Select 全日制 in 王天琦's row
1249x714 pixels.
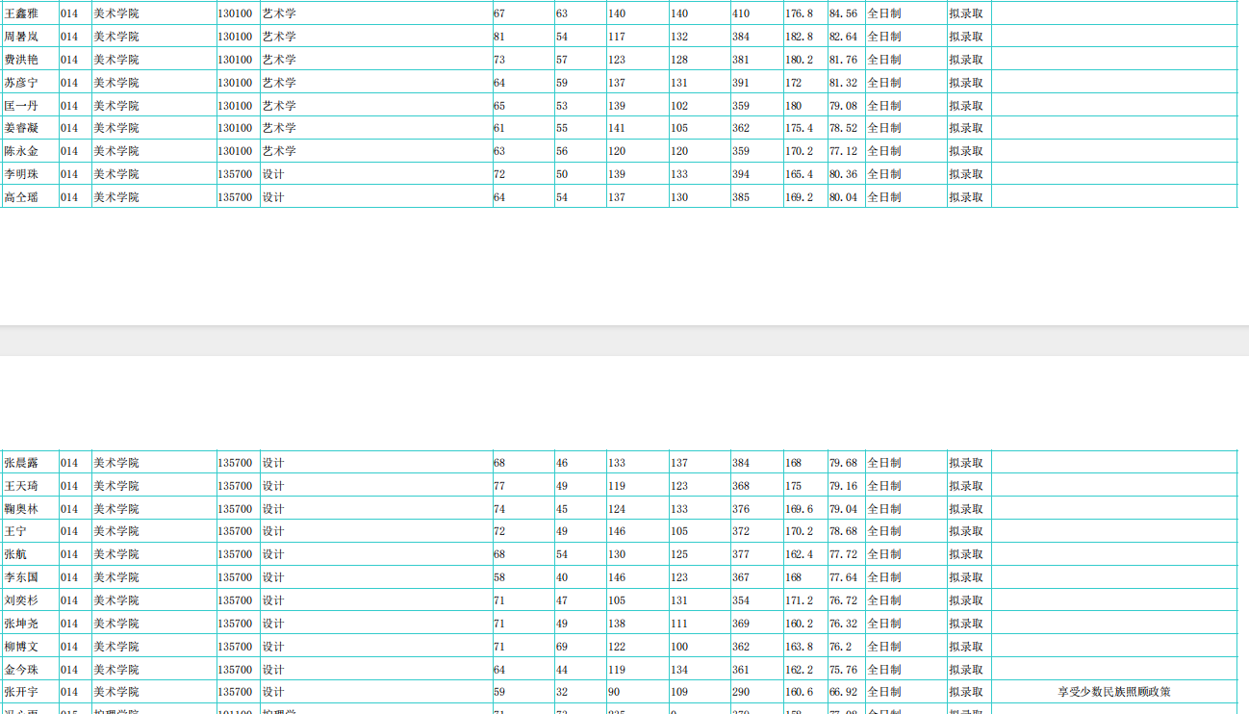click(884, 486)
